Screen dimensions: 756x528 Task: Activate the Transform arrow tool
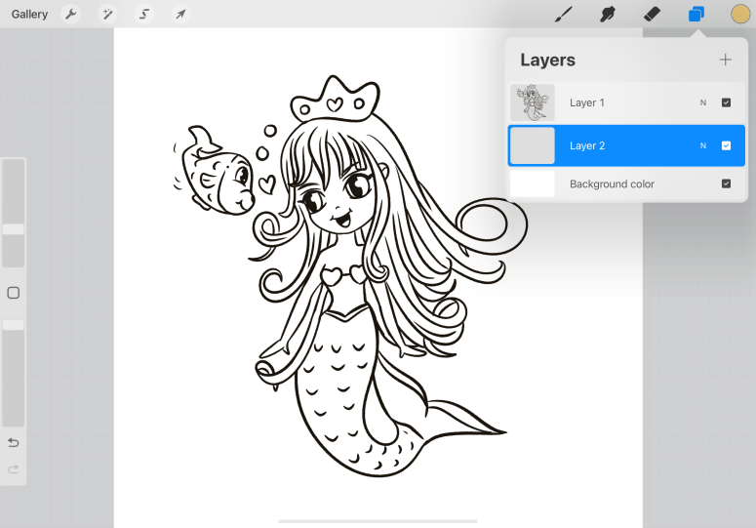(179, 14)
